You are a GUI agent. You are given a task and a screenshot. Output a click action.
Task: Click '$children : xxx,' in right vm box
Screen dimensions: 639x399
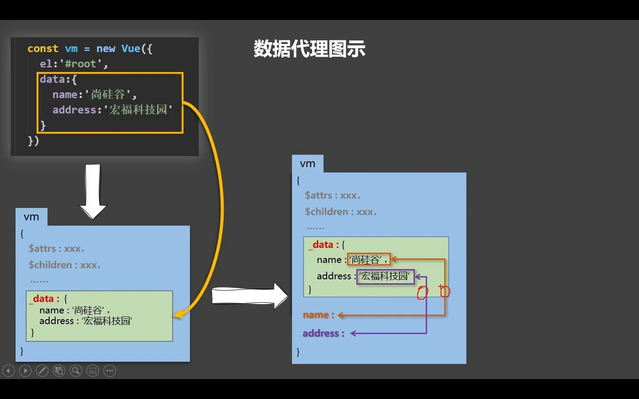click(x=340, y=212)
